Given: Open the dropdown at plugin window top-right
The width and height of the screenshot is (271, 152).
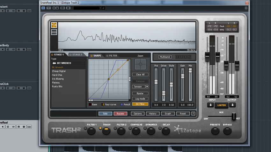Looking at the screenshot, I should click(246, 8).
